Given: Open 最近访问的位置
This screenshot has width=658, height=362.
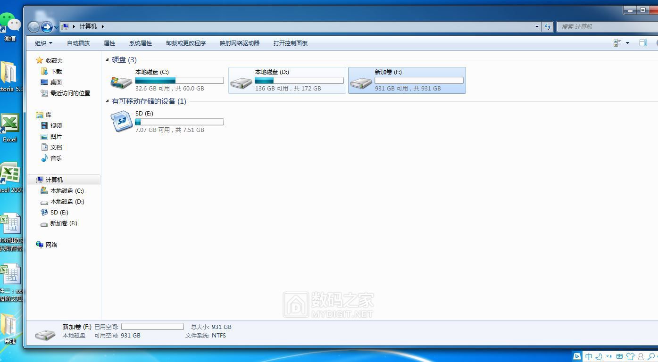Looking at the screenshot, I should tap(70, 93).
